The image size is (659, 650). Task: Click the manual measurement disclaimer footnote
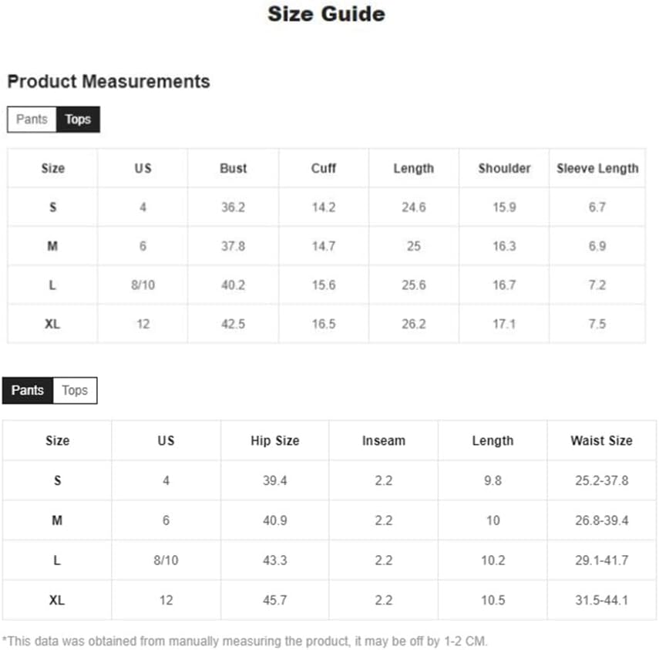pyautogui.click(x=245, y=641)
